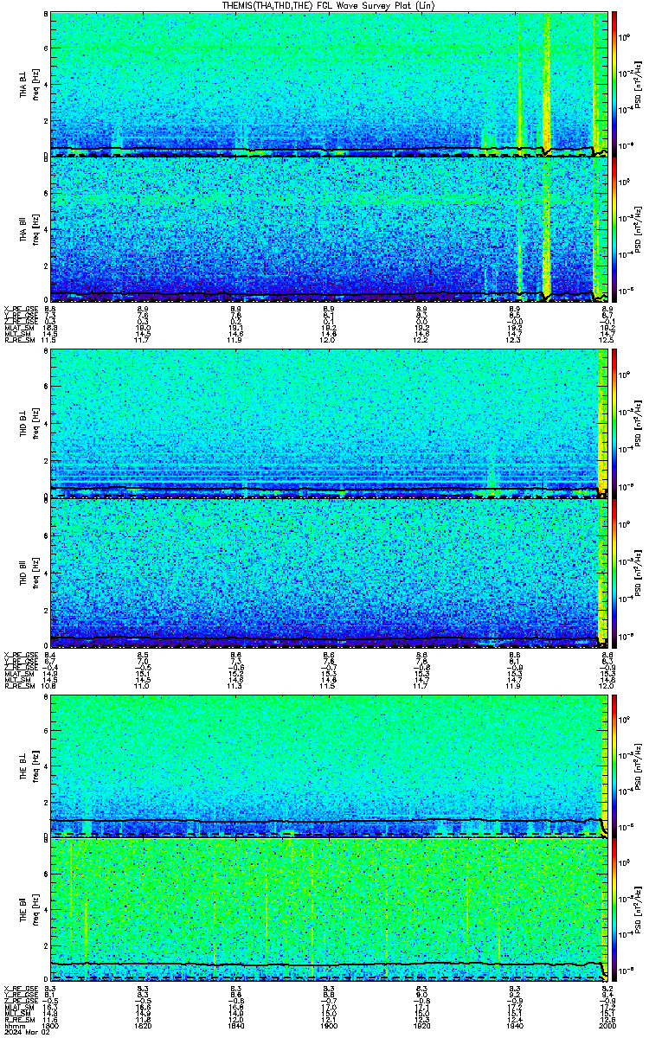Click the THD B-perpendicular freq [Hz] axis label
649x1038 pixels.
35,424
